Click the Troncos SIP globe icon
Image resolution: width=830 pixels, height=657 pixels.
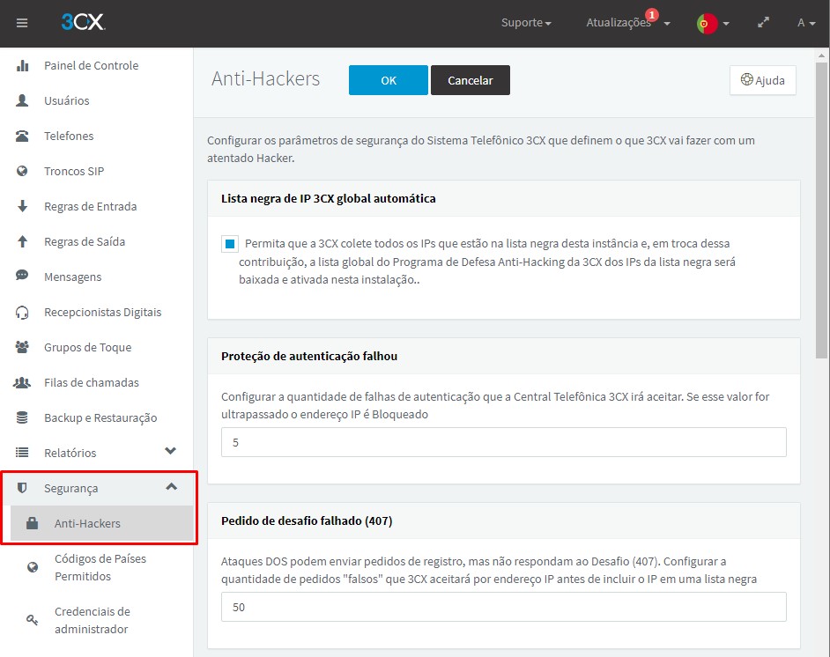click(22, 171)
